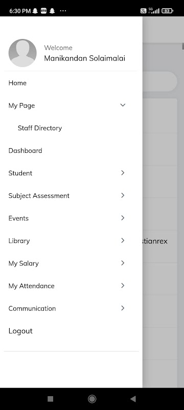Expand the Library submenu arrow
The height and width of the screenshot is (410, 184).
(x=123, y=240)
